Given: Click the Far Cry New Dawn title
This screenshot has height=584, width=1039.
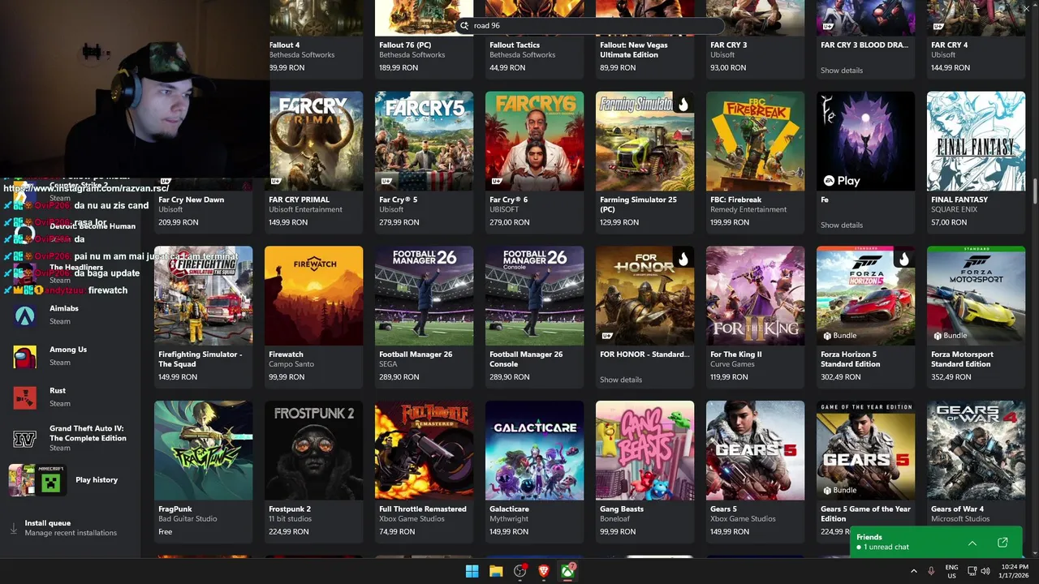Looking at the screenshot, I should click(x=191, y=200).
